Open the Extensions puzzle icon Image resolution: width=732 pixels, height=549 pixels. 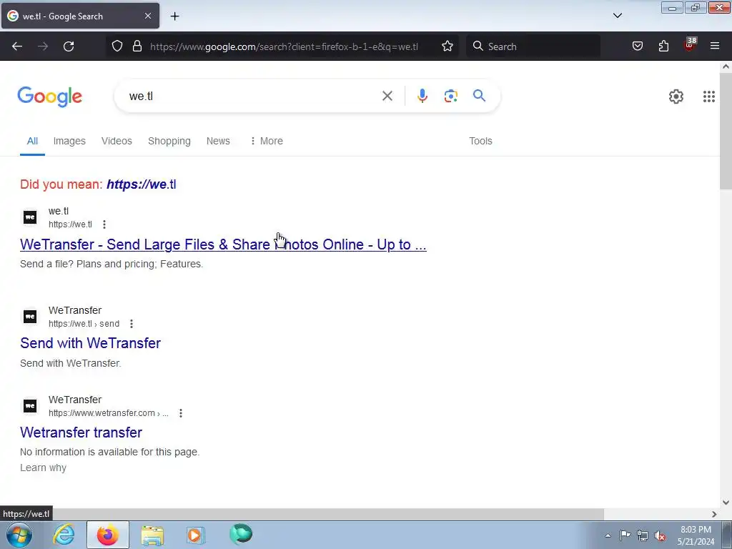(663, 46)
